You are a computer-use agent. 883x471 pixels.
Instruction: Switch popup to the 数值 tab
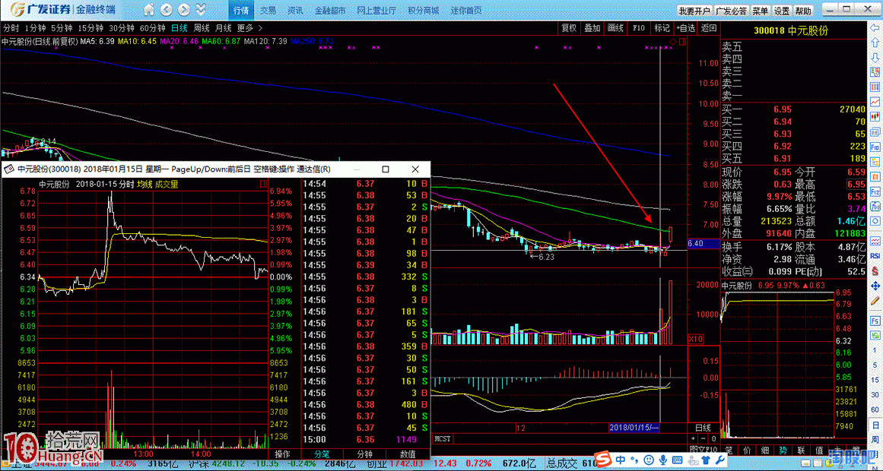pos(408,454)
